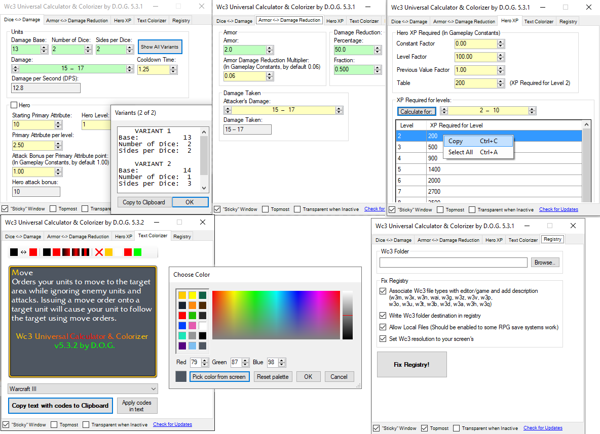
Task: Select the black-red-black striped toolbar icon
Action: [x=85, y=252]
